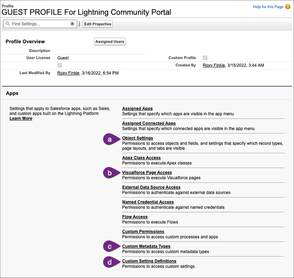
Task: Toggle the Custom Profile checkbox
Action: click(205, 58)
